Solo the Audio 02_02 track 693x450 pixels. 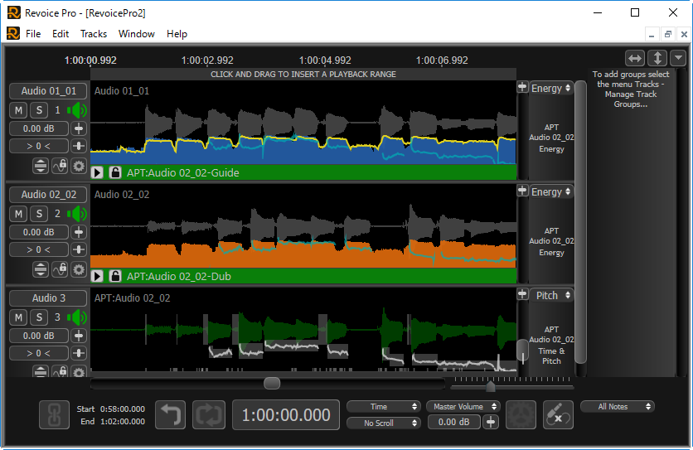tap(39, 214)
